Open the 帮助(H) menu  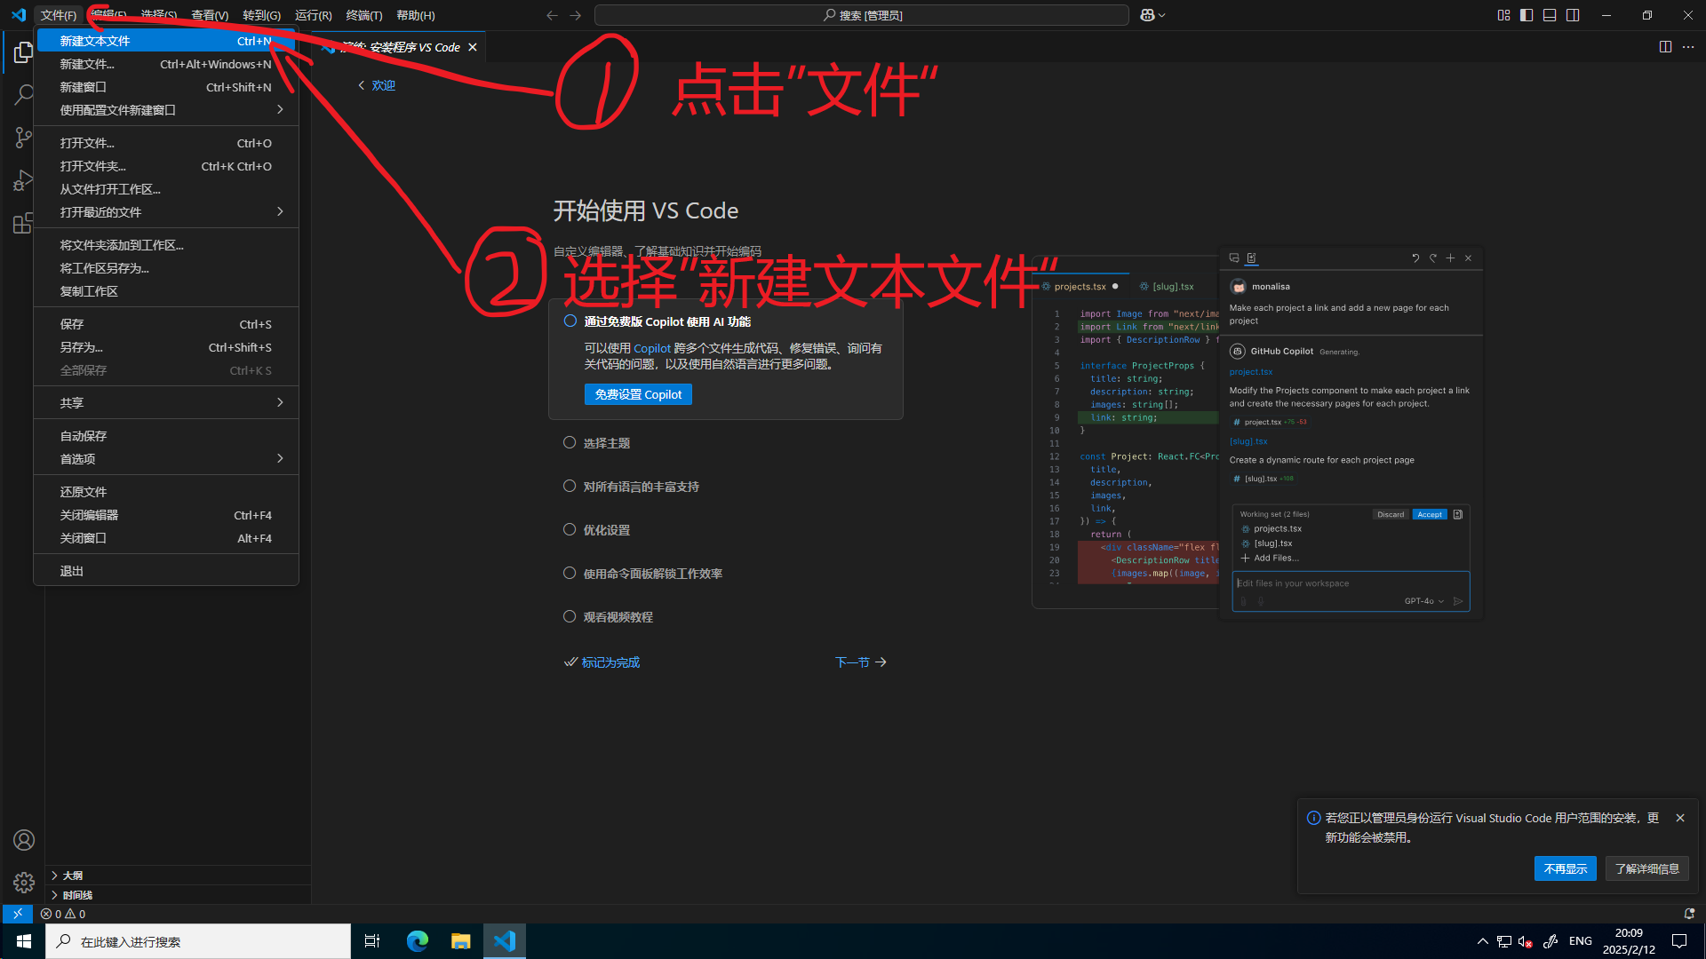click(x=416, y=15)
